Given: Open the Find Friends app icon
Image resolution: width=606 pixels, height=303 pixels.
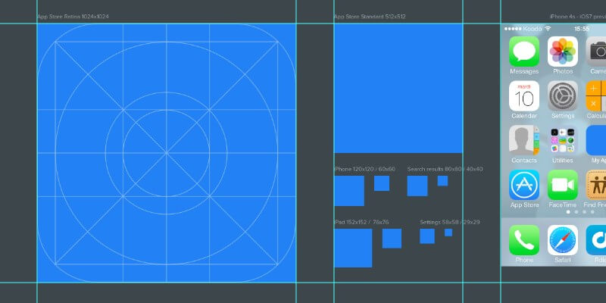Looking at the screenshot, I should [597, 185].
